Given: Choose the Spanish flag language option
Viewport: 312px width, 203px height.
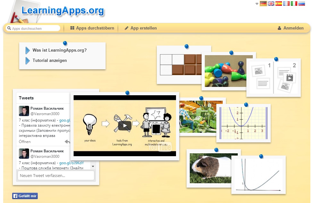Looking at the screenshot, I should click(279, 4).
